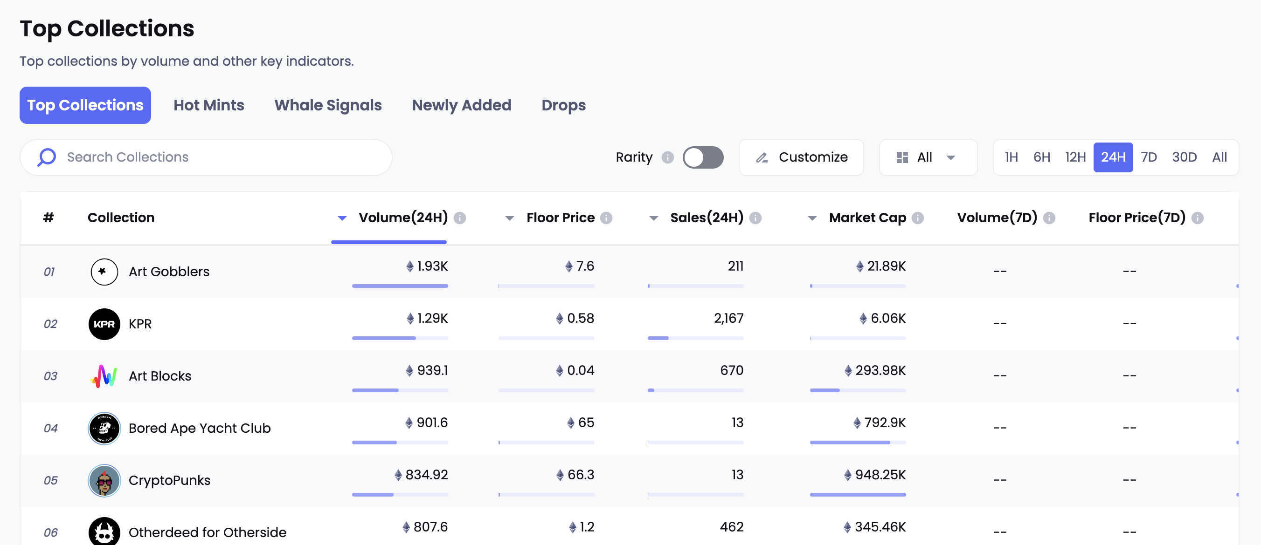This screenshot has width=1261, height=545.
Task: Click the Customize button
Action: click(x=801, y=157)
